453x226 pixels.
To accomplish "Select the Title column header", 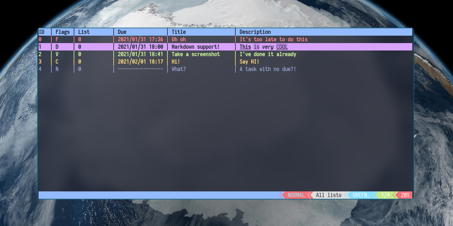I will [178, 32].
